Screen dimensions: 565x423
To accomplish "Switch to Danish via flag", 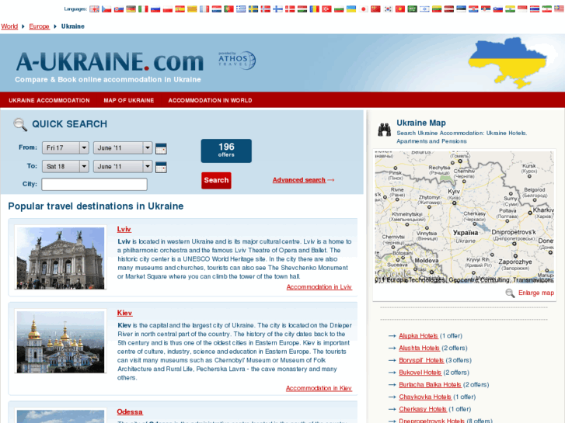I will (290, 9).
